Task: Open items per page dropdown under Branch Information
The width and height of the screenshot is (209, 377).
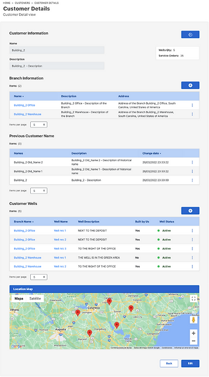Action: click(x=39, y=125)
